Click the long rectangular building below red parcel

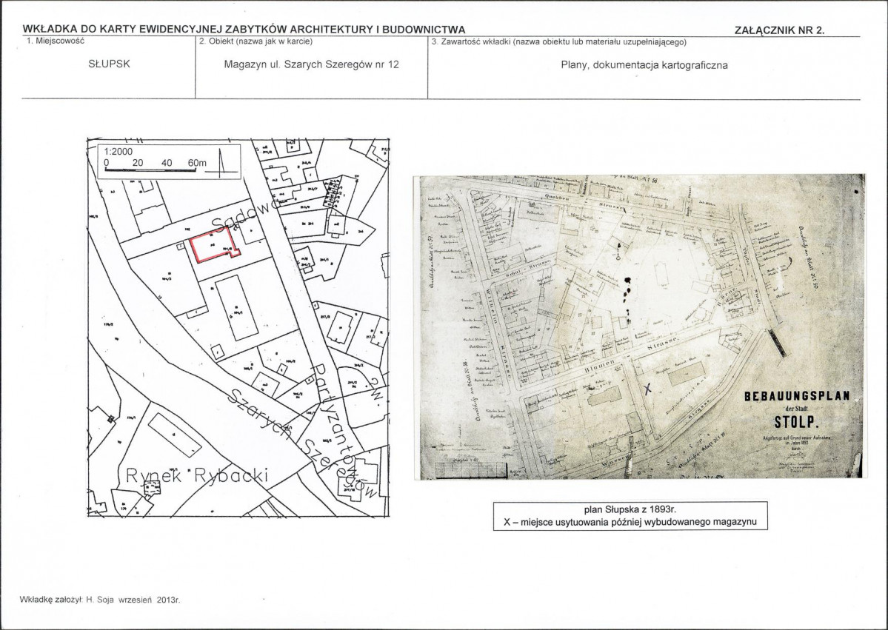point(237,309)
